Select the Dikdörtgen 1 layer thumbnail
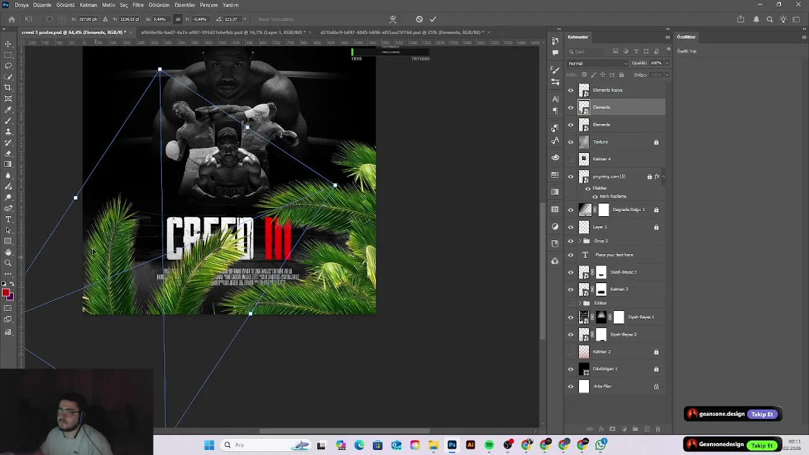 click(x=584, y=369)
